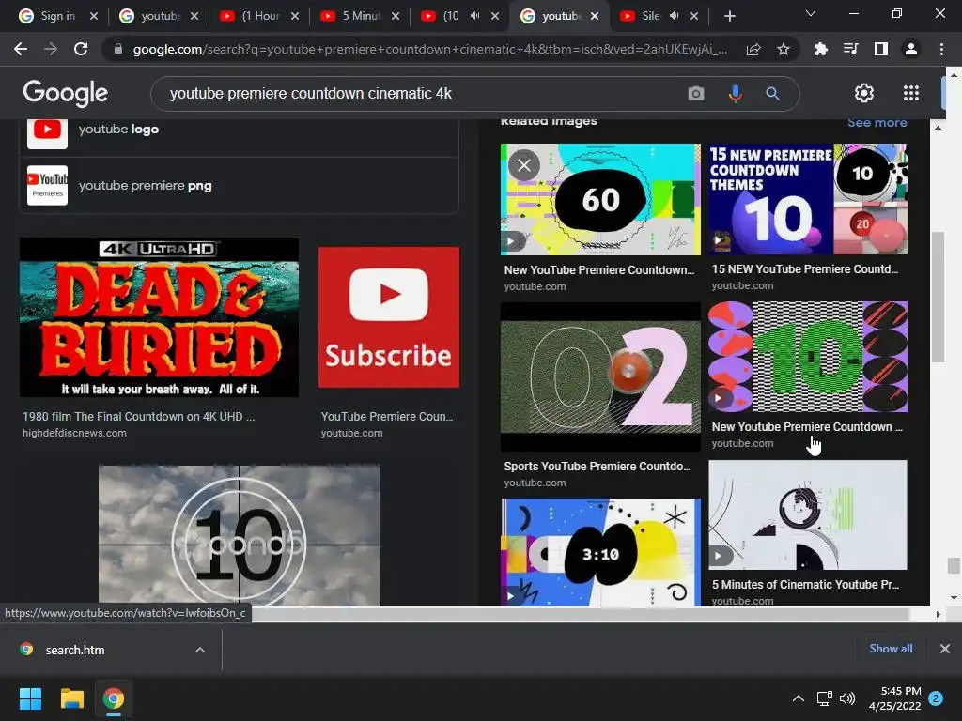Close the Sign in tab
962x721 pixels.
coord(94,16)
